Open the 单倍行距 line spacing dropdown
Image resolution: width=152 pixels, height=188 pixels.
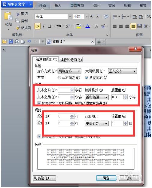[x=97, y=123]
